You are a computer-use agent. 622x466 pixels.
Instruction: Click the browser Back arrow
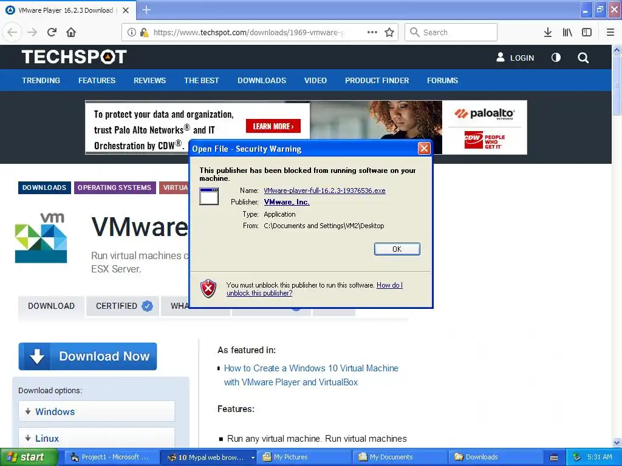[x=12, y=33]
